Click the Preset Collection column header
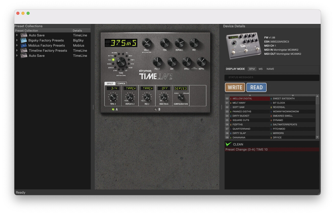 point(43,31)
